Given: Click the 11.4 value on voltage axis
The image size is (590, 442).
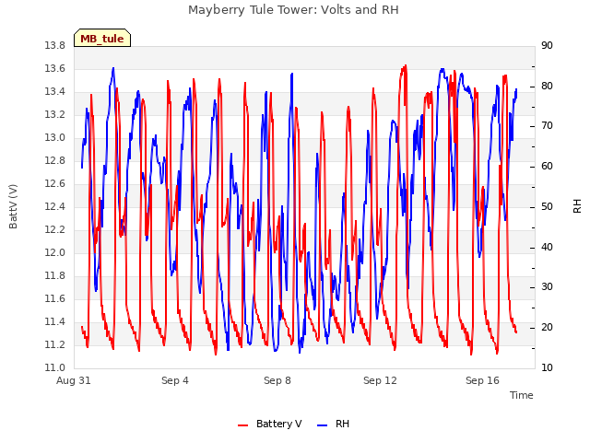Looking at the screenshot, I should pos(55,321).
